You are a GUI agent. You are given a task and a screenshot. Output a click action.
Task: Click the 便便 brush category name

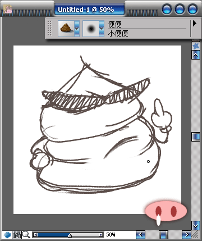coord(114,25)
